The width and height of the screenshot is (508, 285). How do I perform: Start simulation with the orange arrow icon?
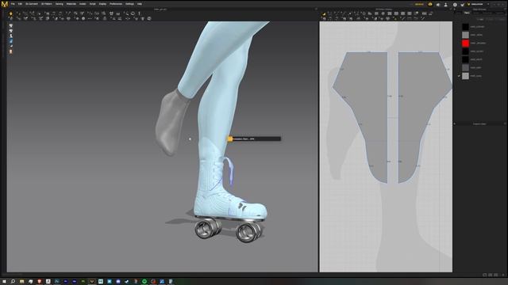10,13
